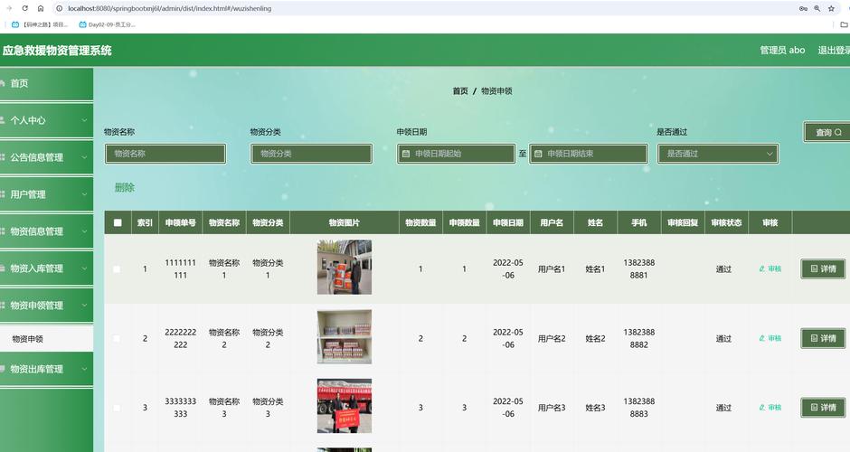Open 详情 for the 用户名2 row
This screenshot has height=452, width=850.
823,338
